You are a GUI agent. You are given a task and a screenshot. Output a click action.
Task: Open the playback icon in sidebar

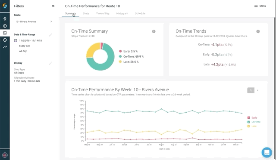click(x=5, y=26)
